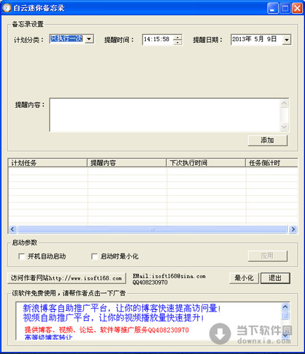Click the 任务倒计时 column header

271,163
